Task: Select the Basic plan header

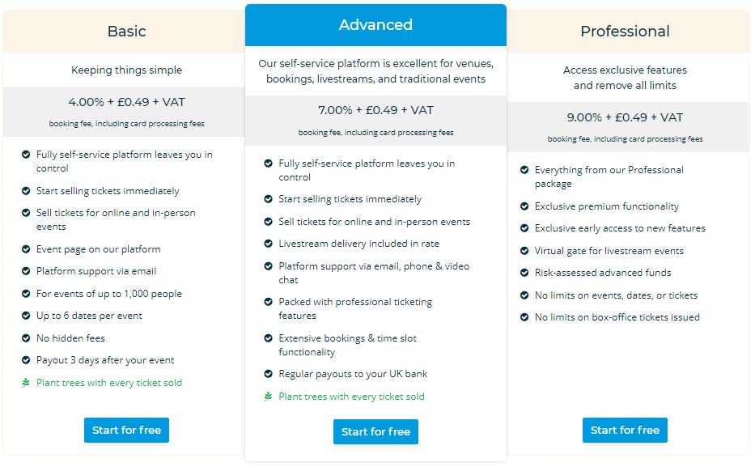Action: tap(126, 31)
